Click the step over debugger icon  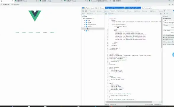coord(167,14)
